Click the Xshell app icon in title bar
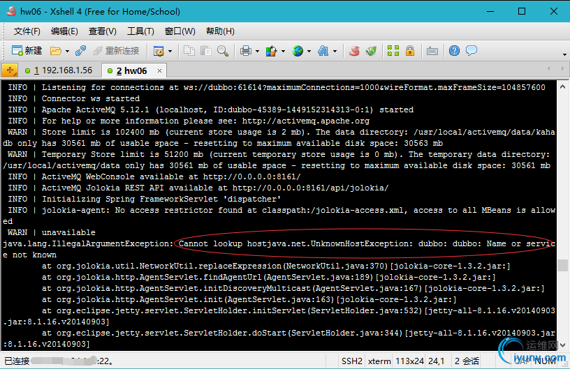Image resolution: width=570 pixels, height=369 pixels. pyautogui.click(x=11, y=11)
